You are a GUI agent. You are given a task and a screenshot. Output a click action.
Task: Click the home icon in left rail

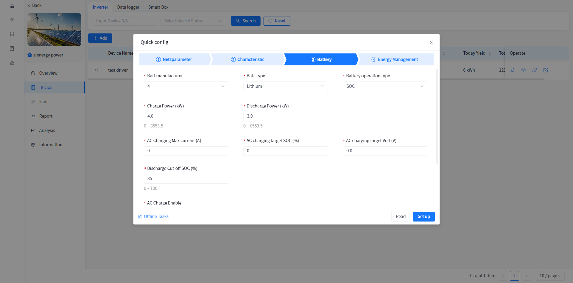(x=12, y=6)
